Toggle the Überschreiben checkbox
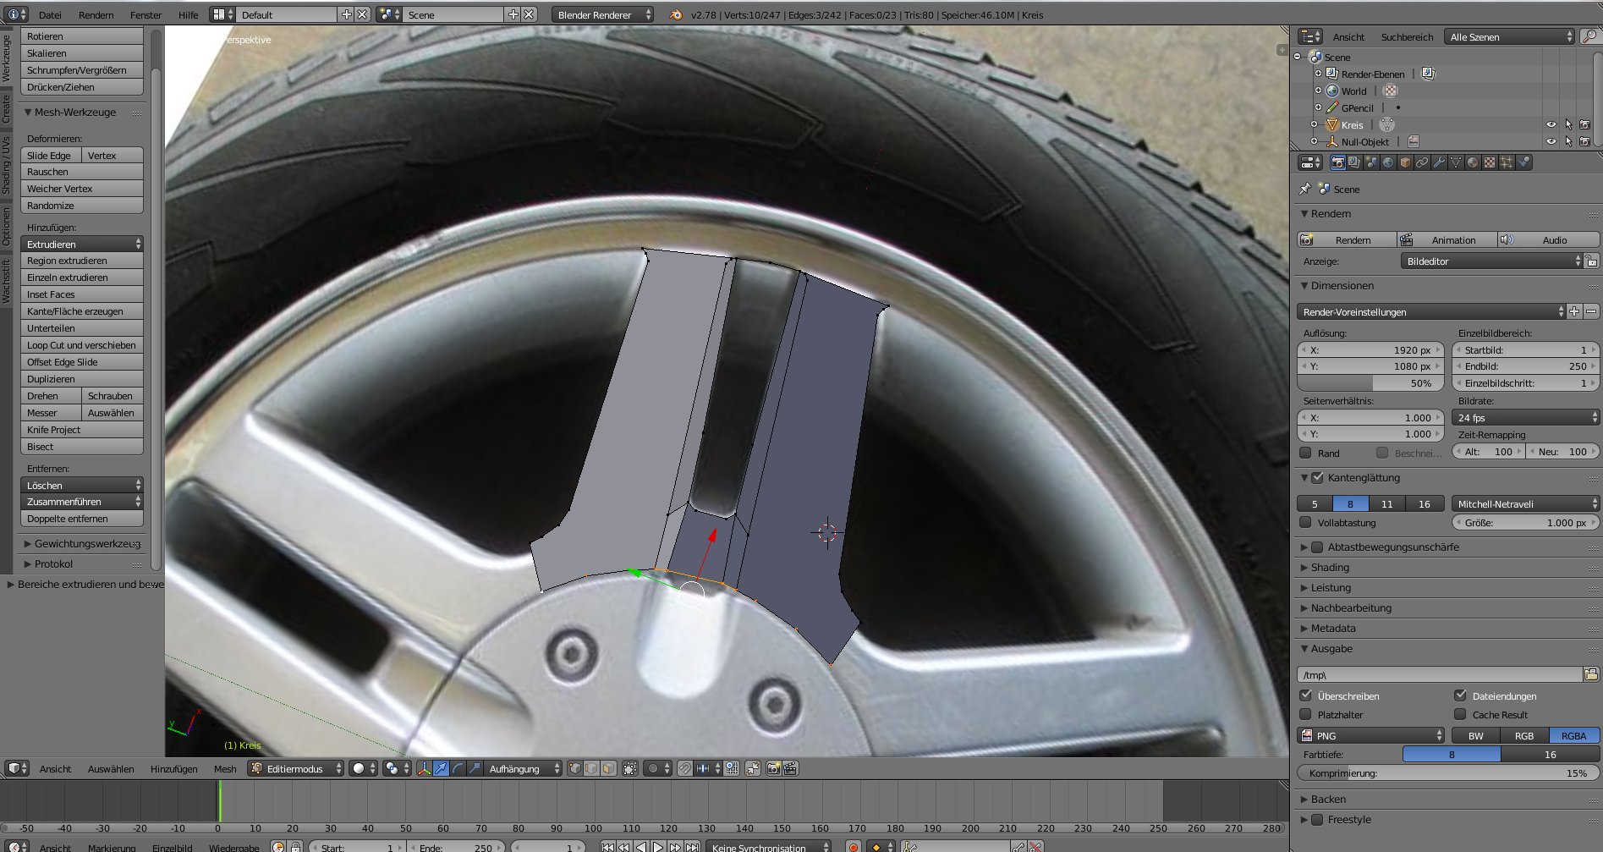The width and height of the screenshot is (1603, 852). [x=1306, y=695]
